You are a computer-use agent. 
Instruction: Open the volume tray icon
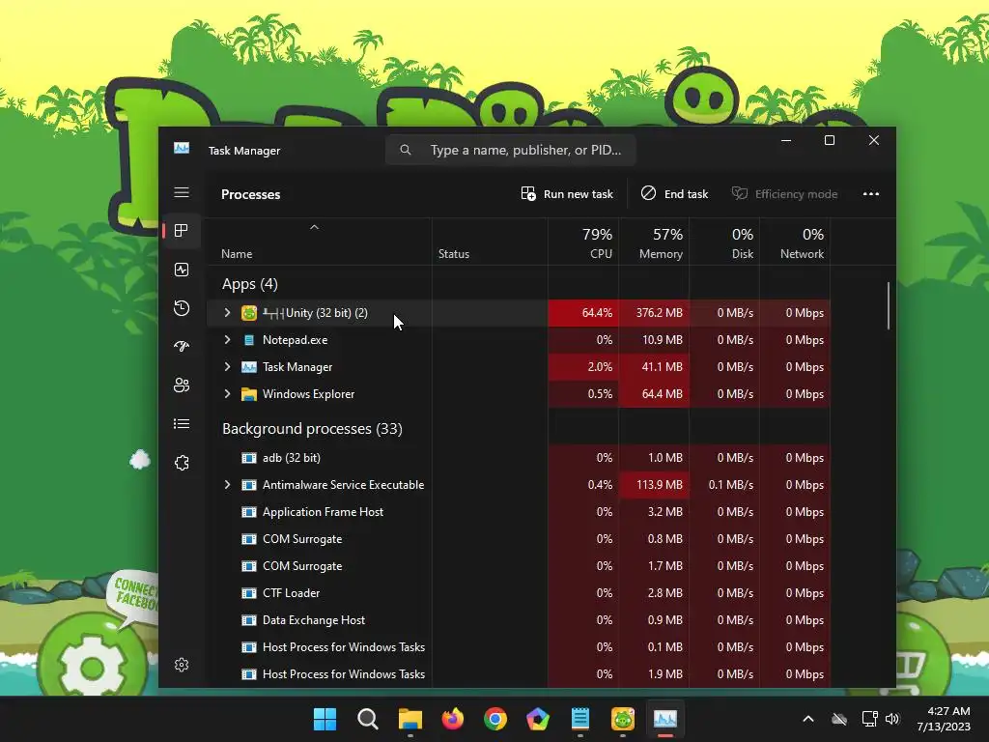click(x=892, y=719)
